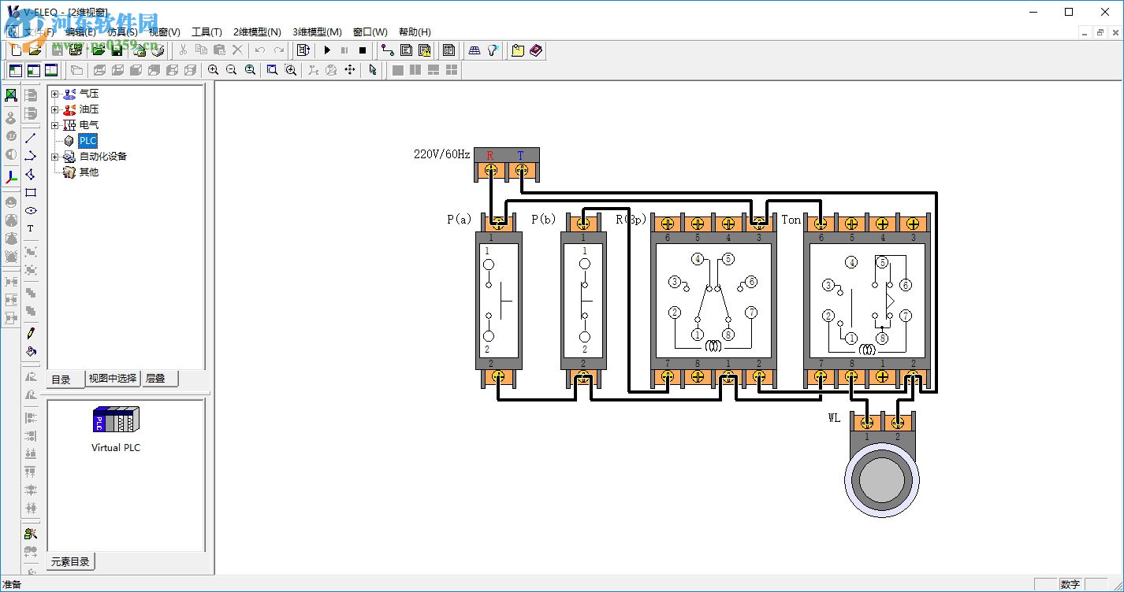
Task: Select the Ellipse drawing tool
Action: [31, 210]
